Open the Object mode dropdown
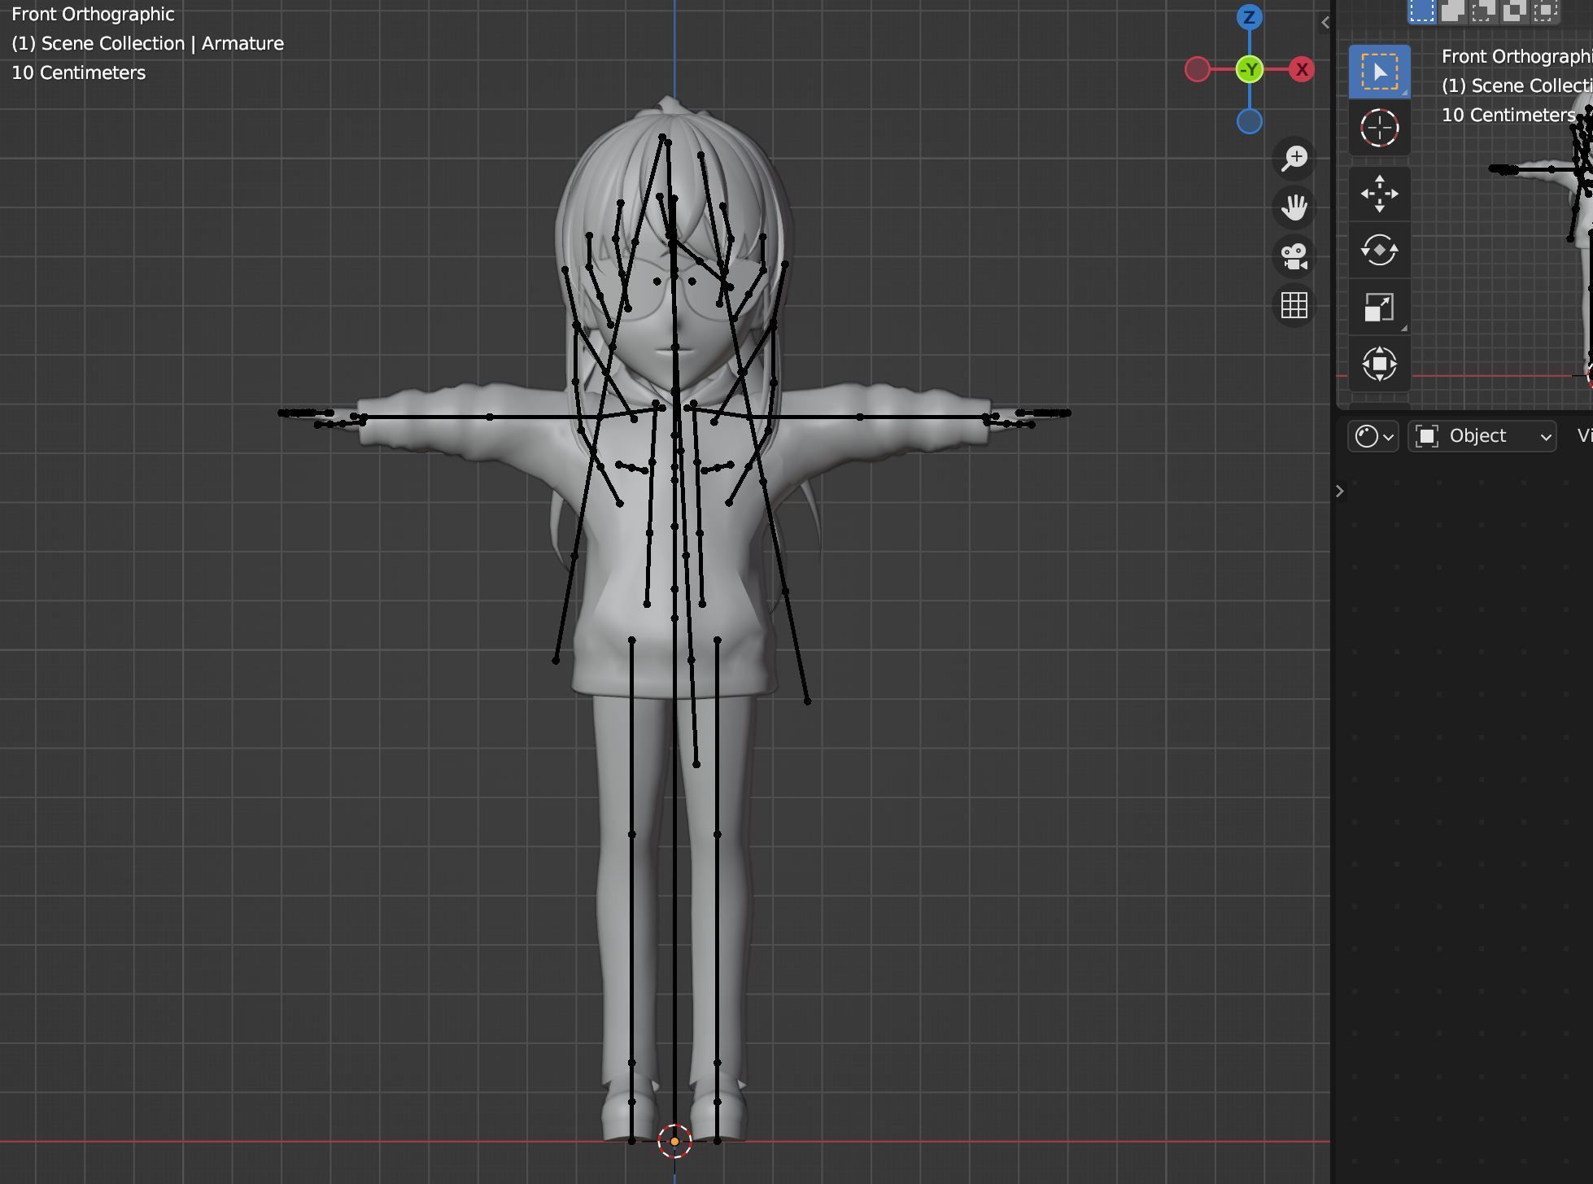This screenshot has width=1593, height=1184. (1481, 436)
